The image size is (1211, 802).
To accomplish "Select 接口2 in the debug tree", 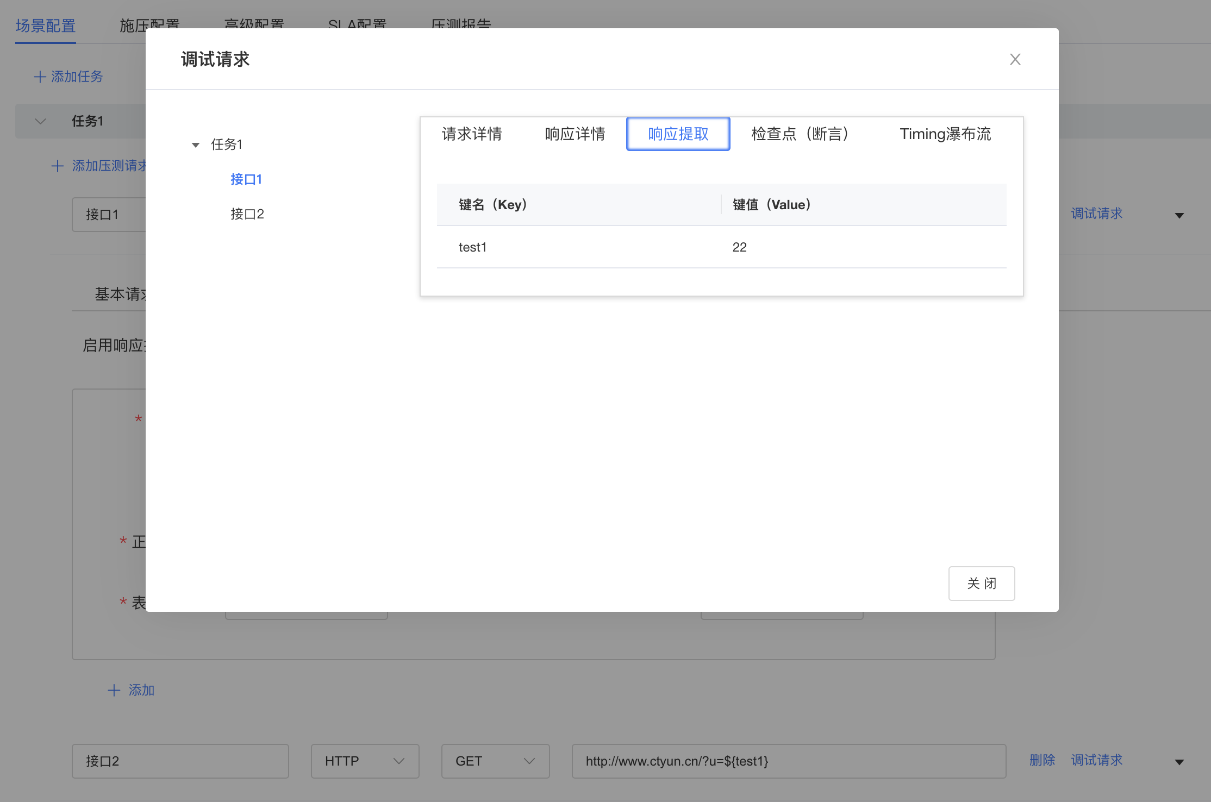I will (x=247, y=214).
